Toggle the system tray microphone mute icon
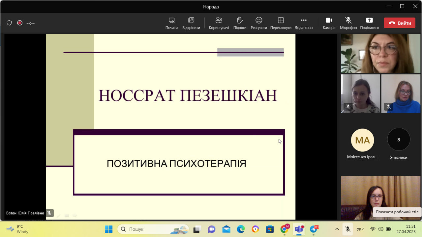The width and height of the screenshot is (422, 237). click(x=347, y=229)
